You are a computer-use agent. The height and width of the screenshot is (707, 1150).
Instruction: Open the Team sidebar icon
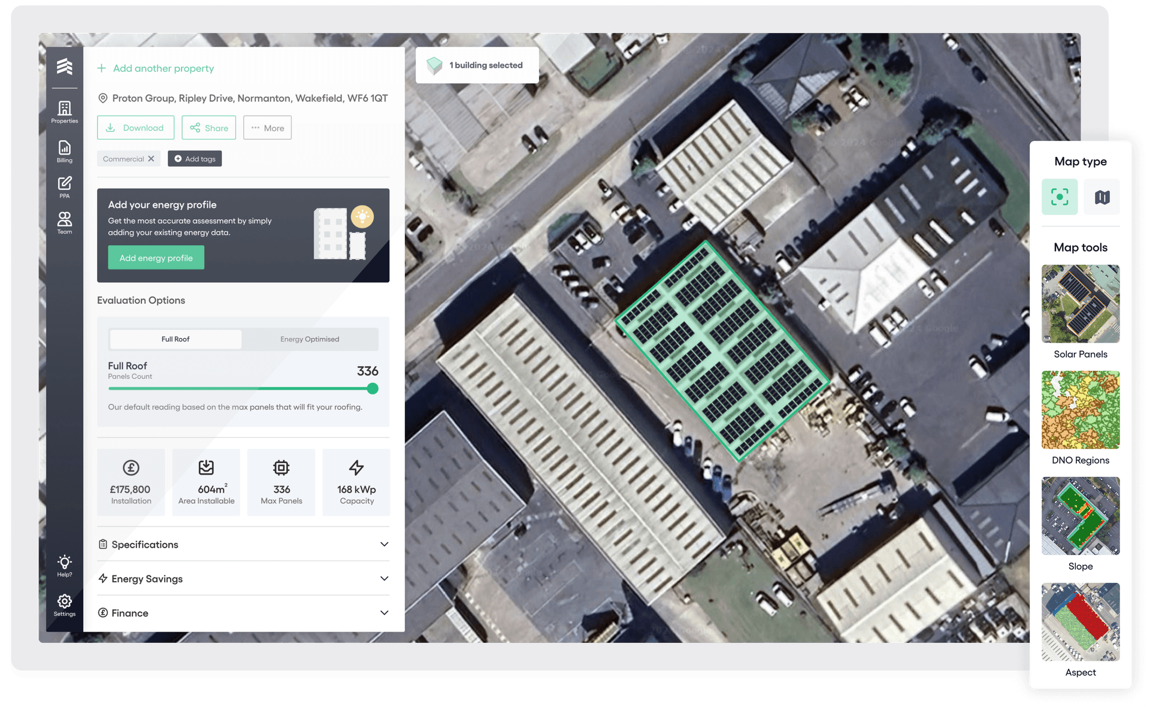pos(65,222)
